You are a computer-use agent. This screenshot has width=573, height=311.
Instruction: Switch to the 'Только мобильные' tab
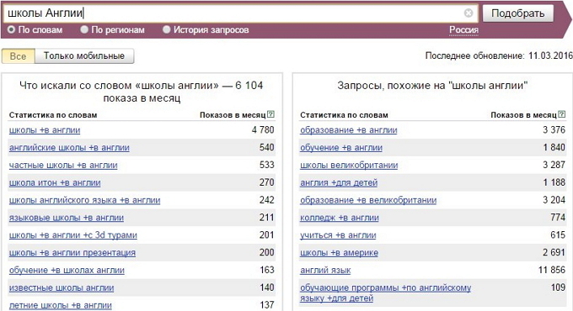coord(84,56)
